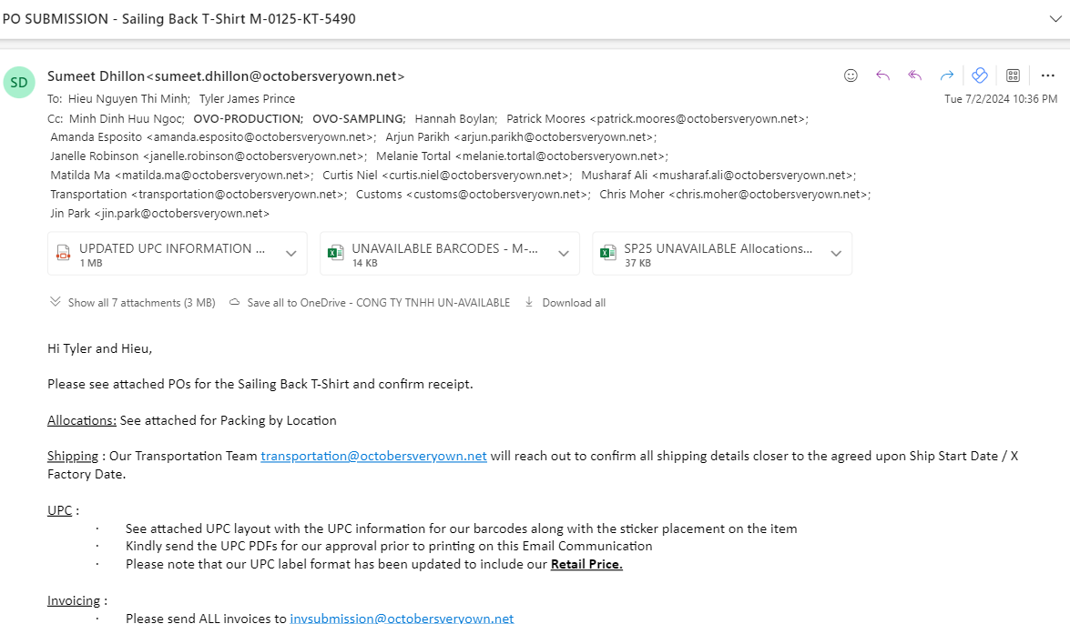Select Cc recipient Customs
The width and height of the screenshot is (1070, 624).
(x=473, y=195)
